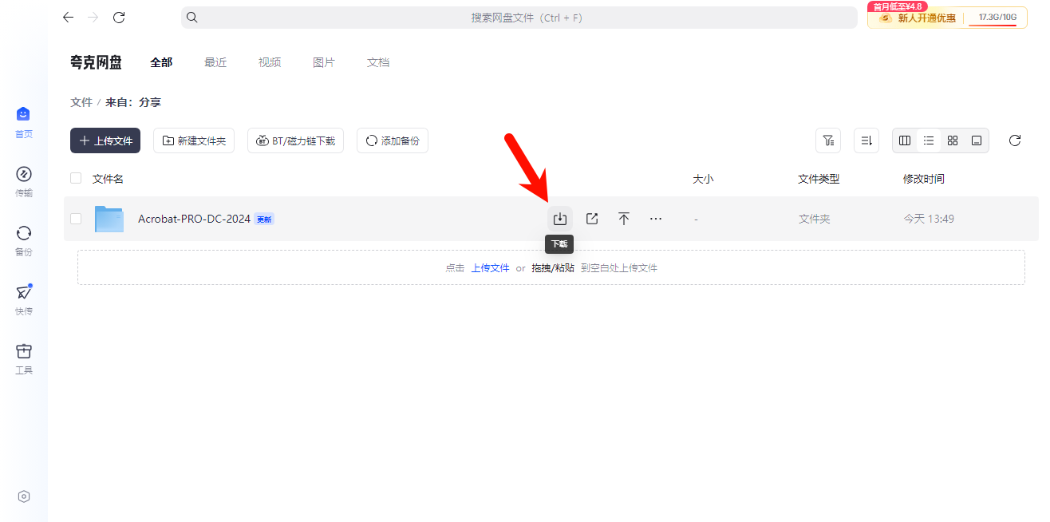Click the 上传文件 button
The width and height of the screenshot is (1050, 522).
point(105,140)
